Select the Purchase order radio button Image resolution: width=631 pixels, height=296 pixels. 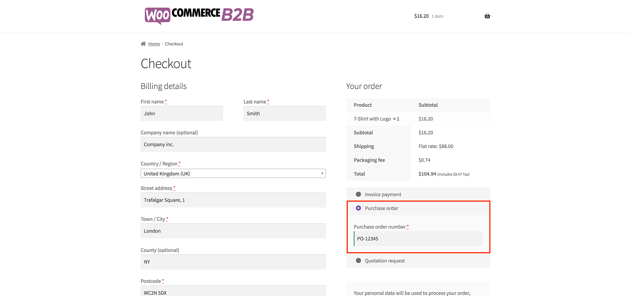(359, 208)
